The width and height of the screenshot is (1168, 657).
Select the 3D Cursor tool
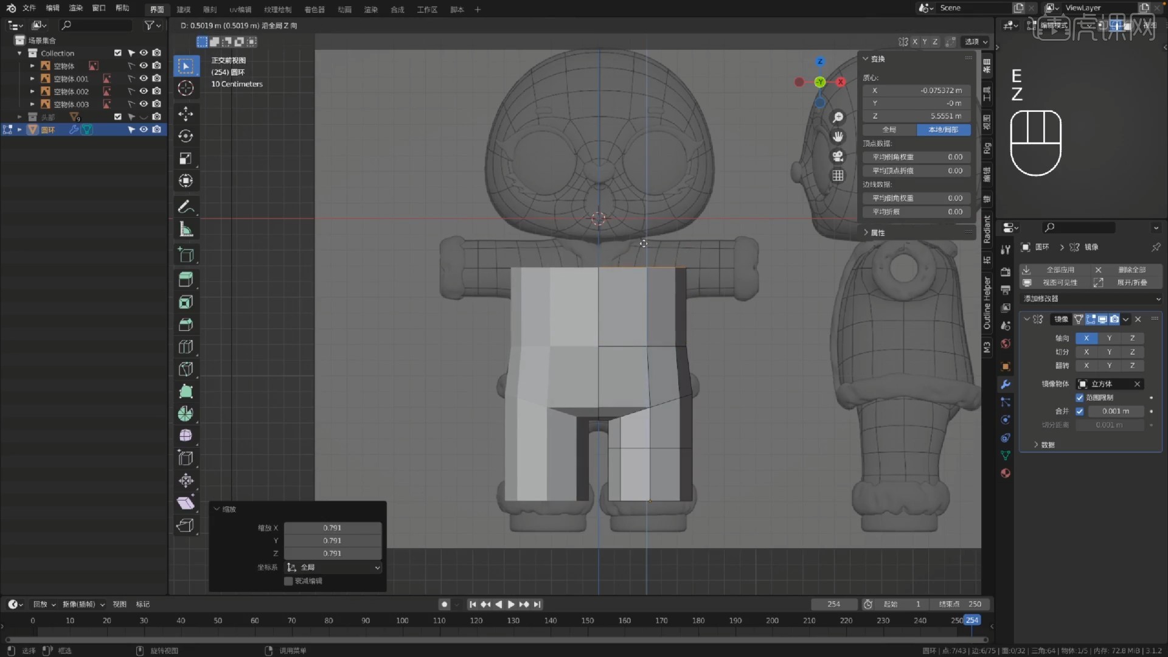click(x=186, y=88)
